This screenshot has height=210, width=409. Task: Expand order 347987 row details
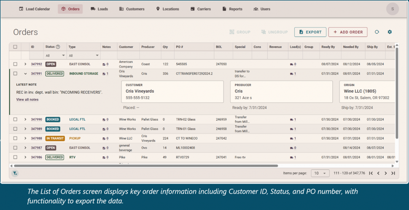tap(25, 147)
